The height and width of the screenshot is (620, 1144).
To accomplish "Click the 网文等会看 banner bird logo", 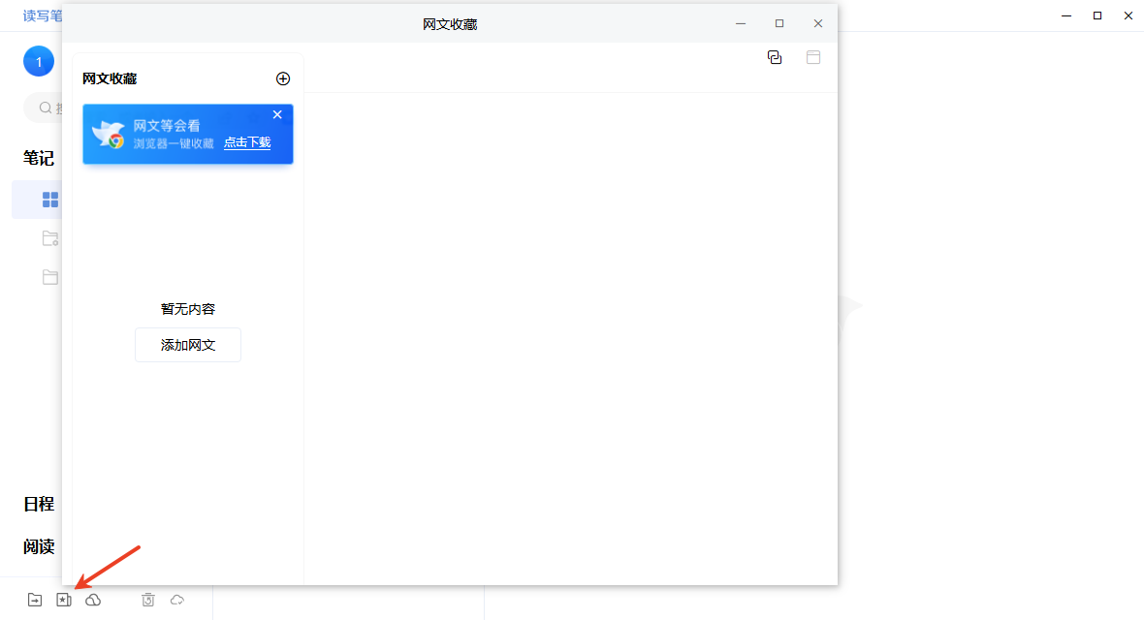I will 108,135.
